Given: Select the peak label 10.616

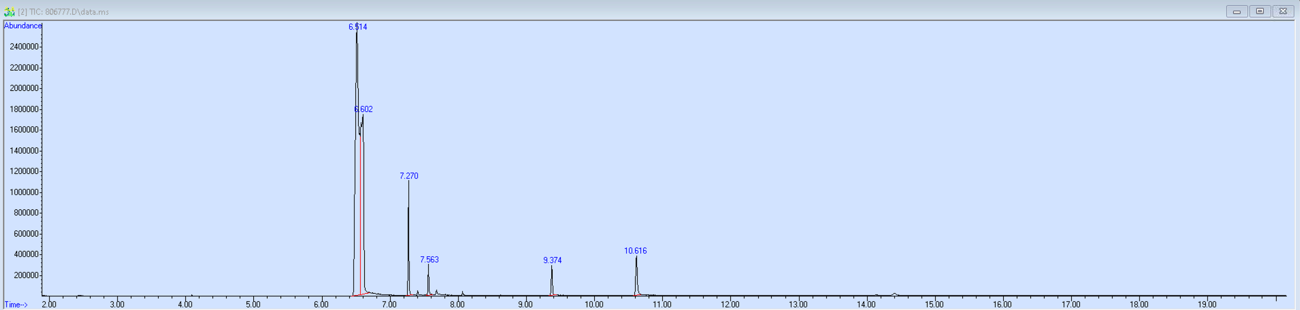Looking at the screenshot, I should click(635, 251).
